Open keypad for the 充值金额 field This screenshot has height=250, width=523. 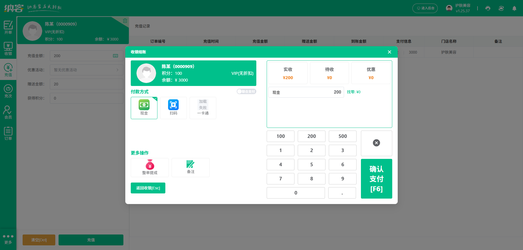point(115,56)
